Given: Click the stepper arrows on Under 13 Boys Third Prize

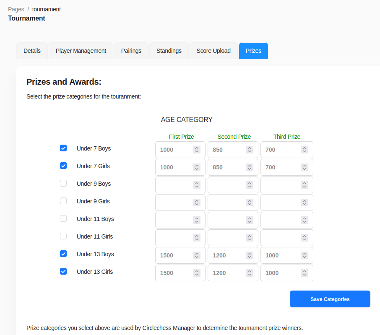Looking at the screenshot, I should tap(305, 255).
